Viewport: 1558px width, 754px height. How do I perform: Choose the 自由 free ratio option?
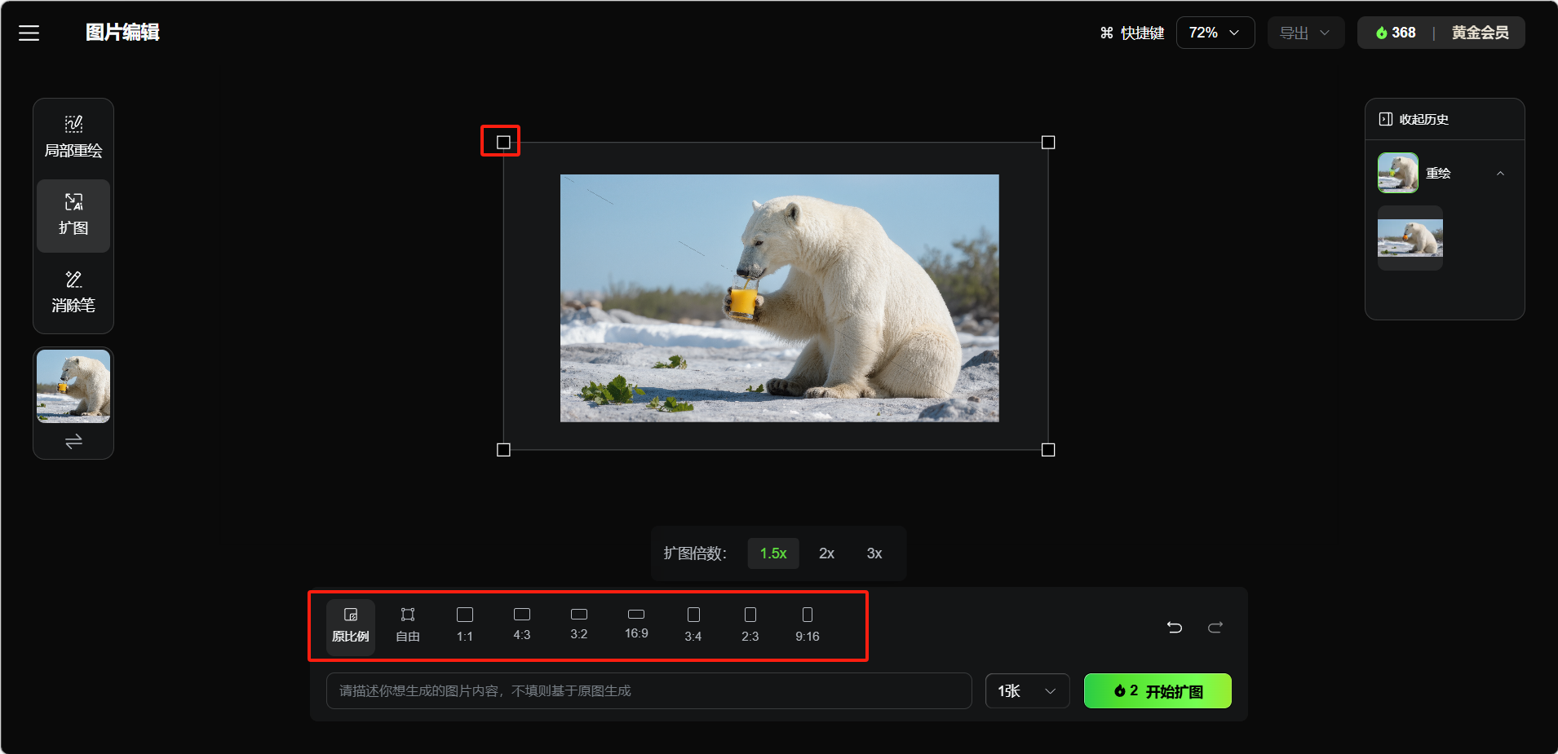coord(408,625)
